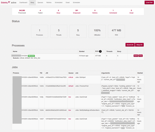This screenshot has height=132, width=155.
Task: Open the 342,280 Processed stat
Action: coord(22,12)
